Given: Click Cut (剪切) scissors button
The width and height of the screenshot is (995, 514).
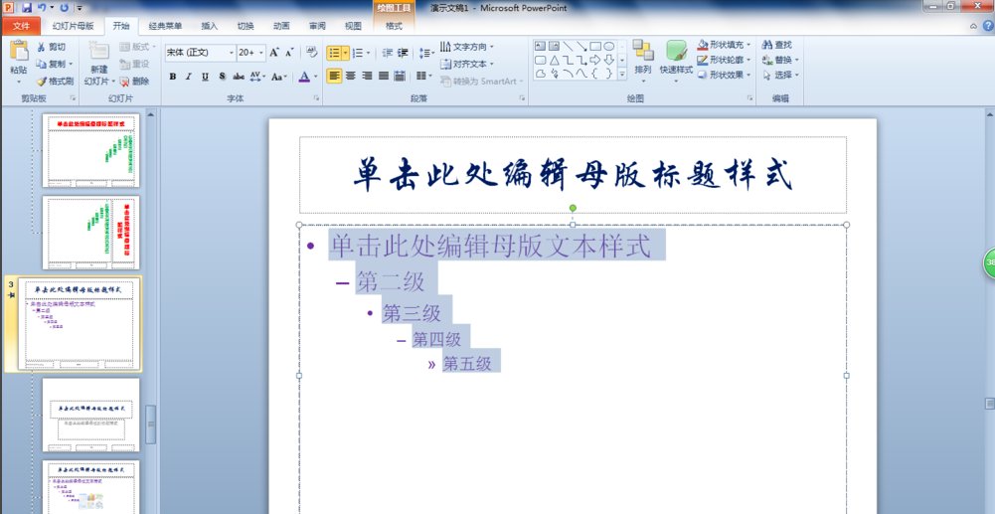Looking at the screenshot, I should pyautogui.click(x=51, y=47).
